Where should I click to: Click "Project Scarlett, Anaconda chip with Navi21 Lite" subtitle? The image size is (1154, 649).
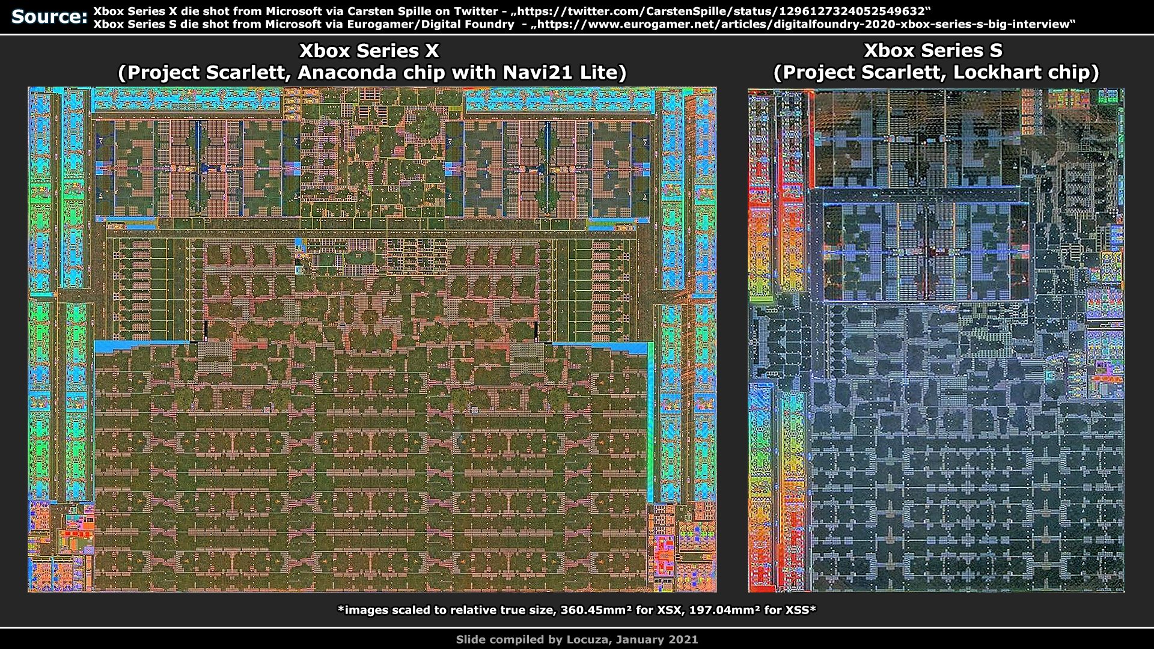[x=372, y=73]
